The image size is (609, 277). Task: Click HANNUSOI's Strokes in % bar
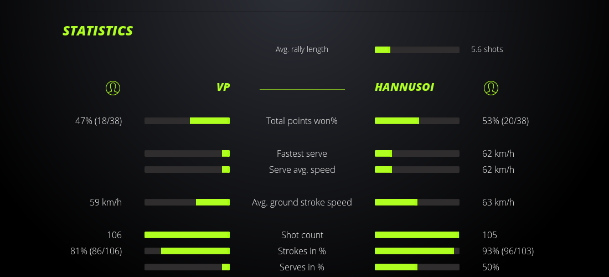tap(417, 251)
